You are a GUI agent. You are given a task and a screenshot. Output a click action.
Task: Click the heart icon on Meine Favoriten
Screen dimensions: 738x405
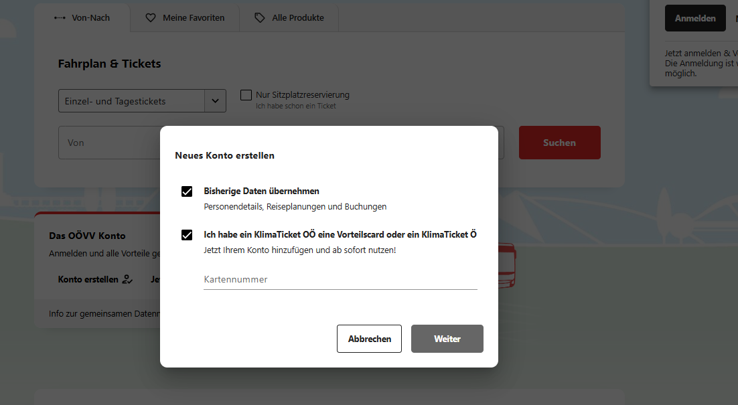151,18
